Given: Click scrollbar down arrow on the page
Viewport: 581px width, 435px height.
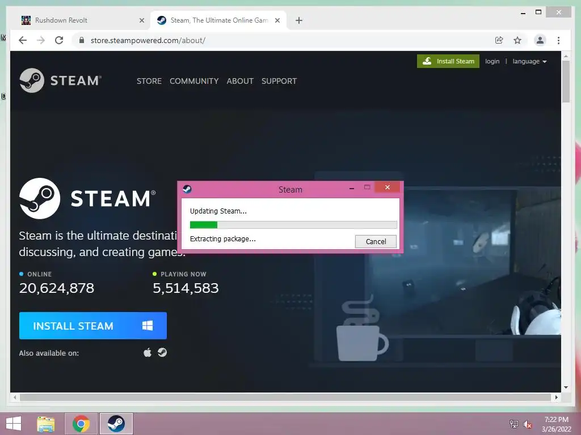Looking at the screenshot, I should pos(566,387).
